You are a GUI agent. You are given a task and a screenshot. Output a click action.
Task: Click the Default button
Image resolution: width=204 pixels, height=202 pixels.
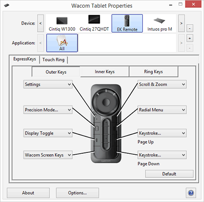(169, 174)
